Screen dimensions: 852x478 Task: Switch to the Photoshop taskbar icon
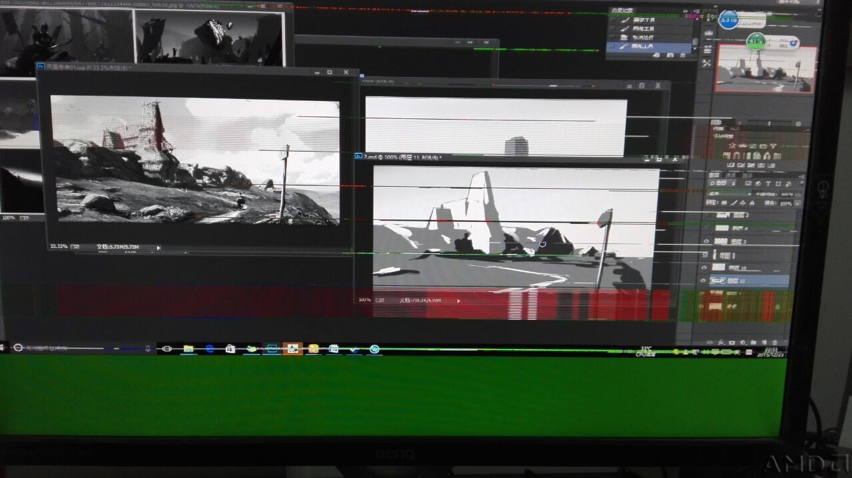click(272, 348)
